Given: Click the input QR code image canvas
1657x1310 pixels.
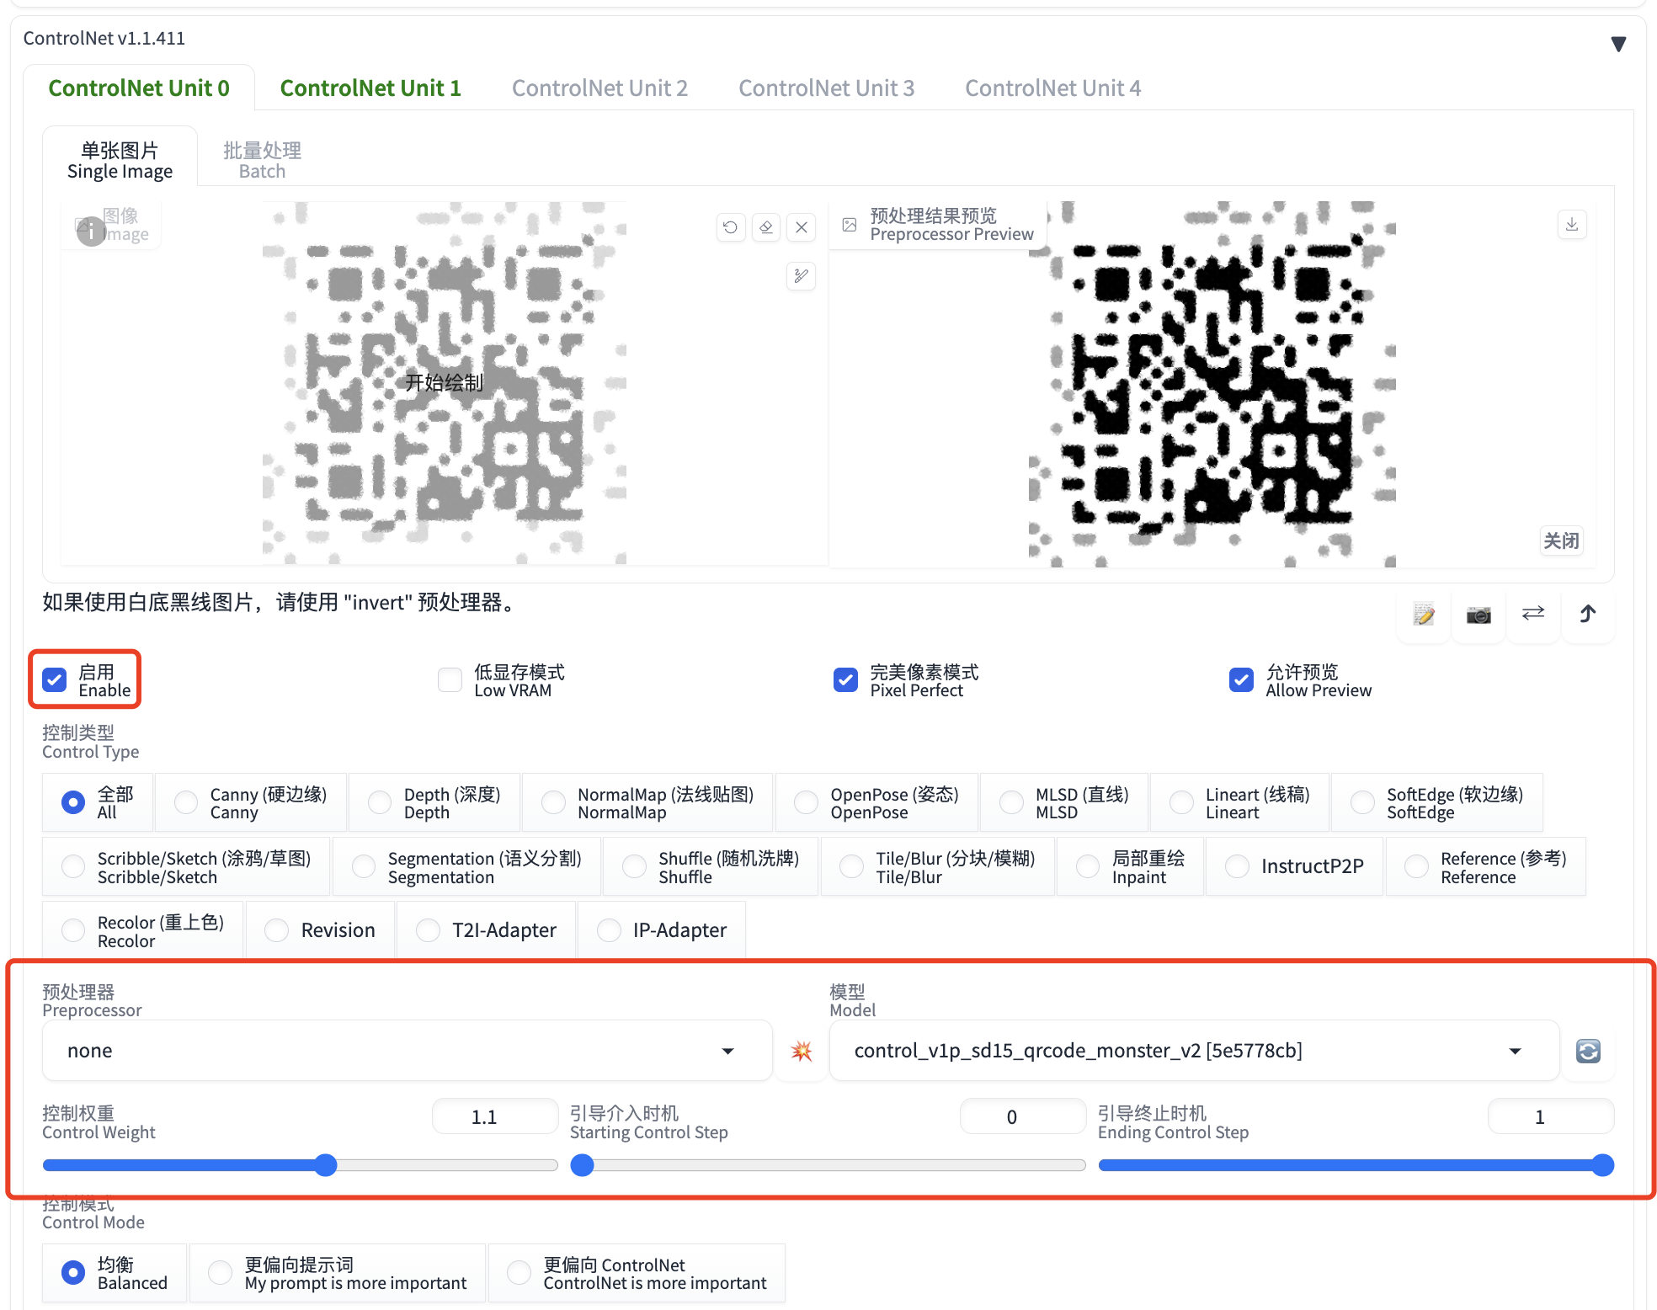Looking at the screenshot, I should pyautogui.click(x=445, y=383).
